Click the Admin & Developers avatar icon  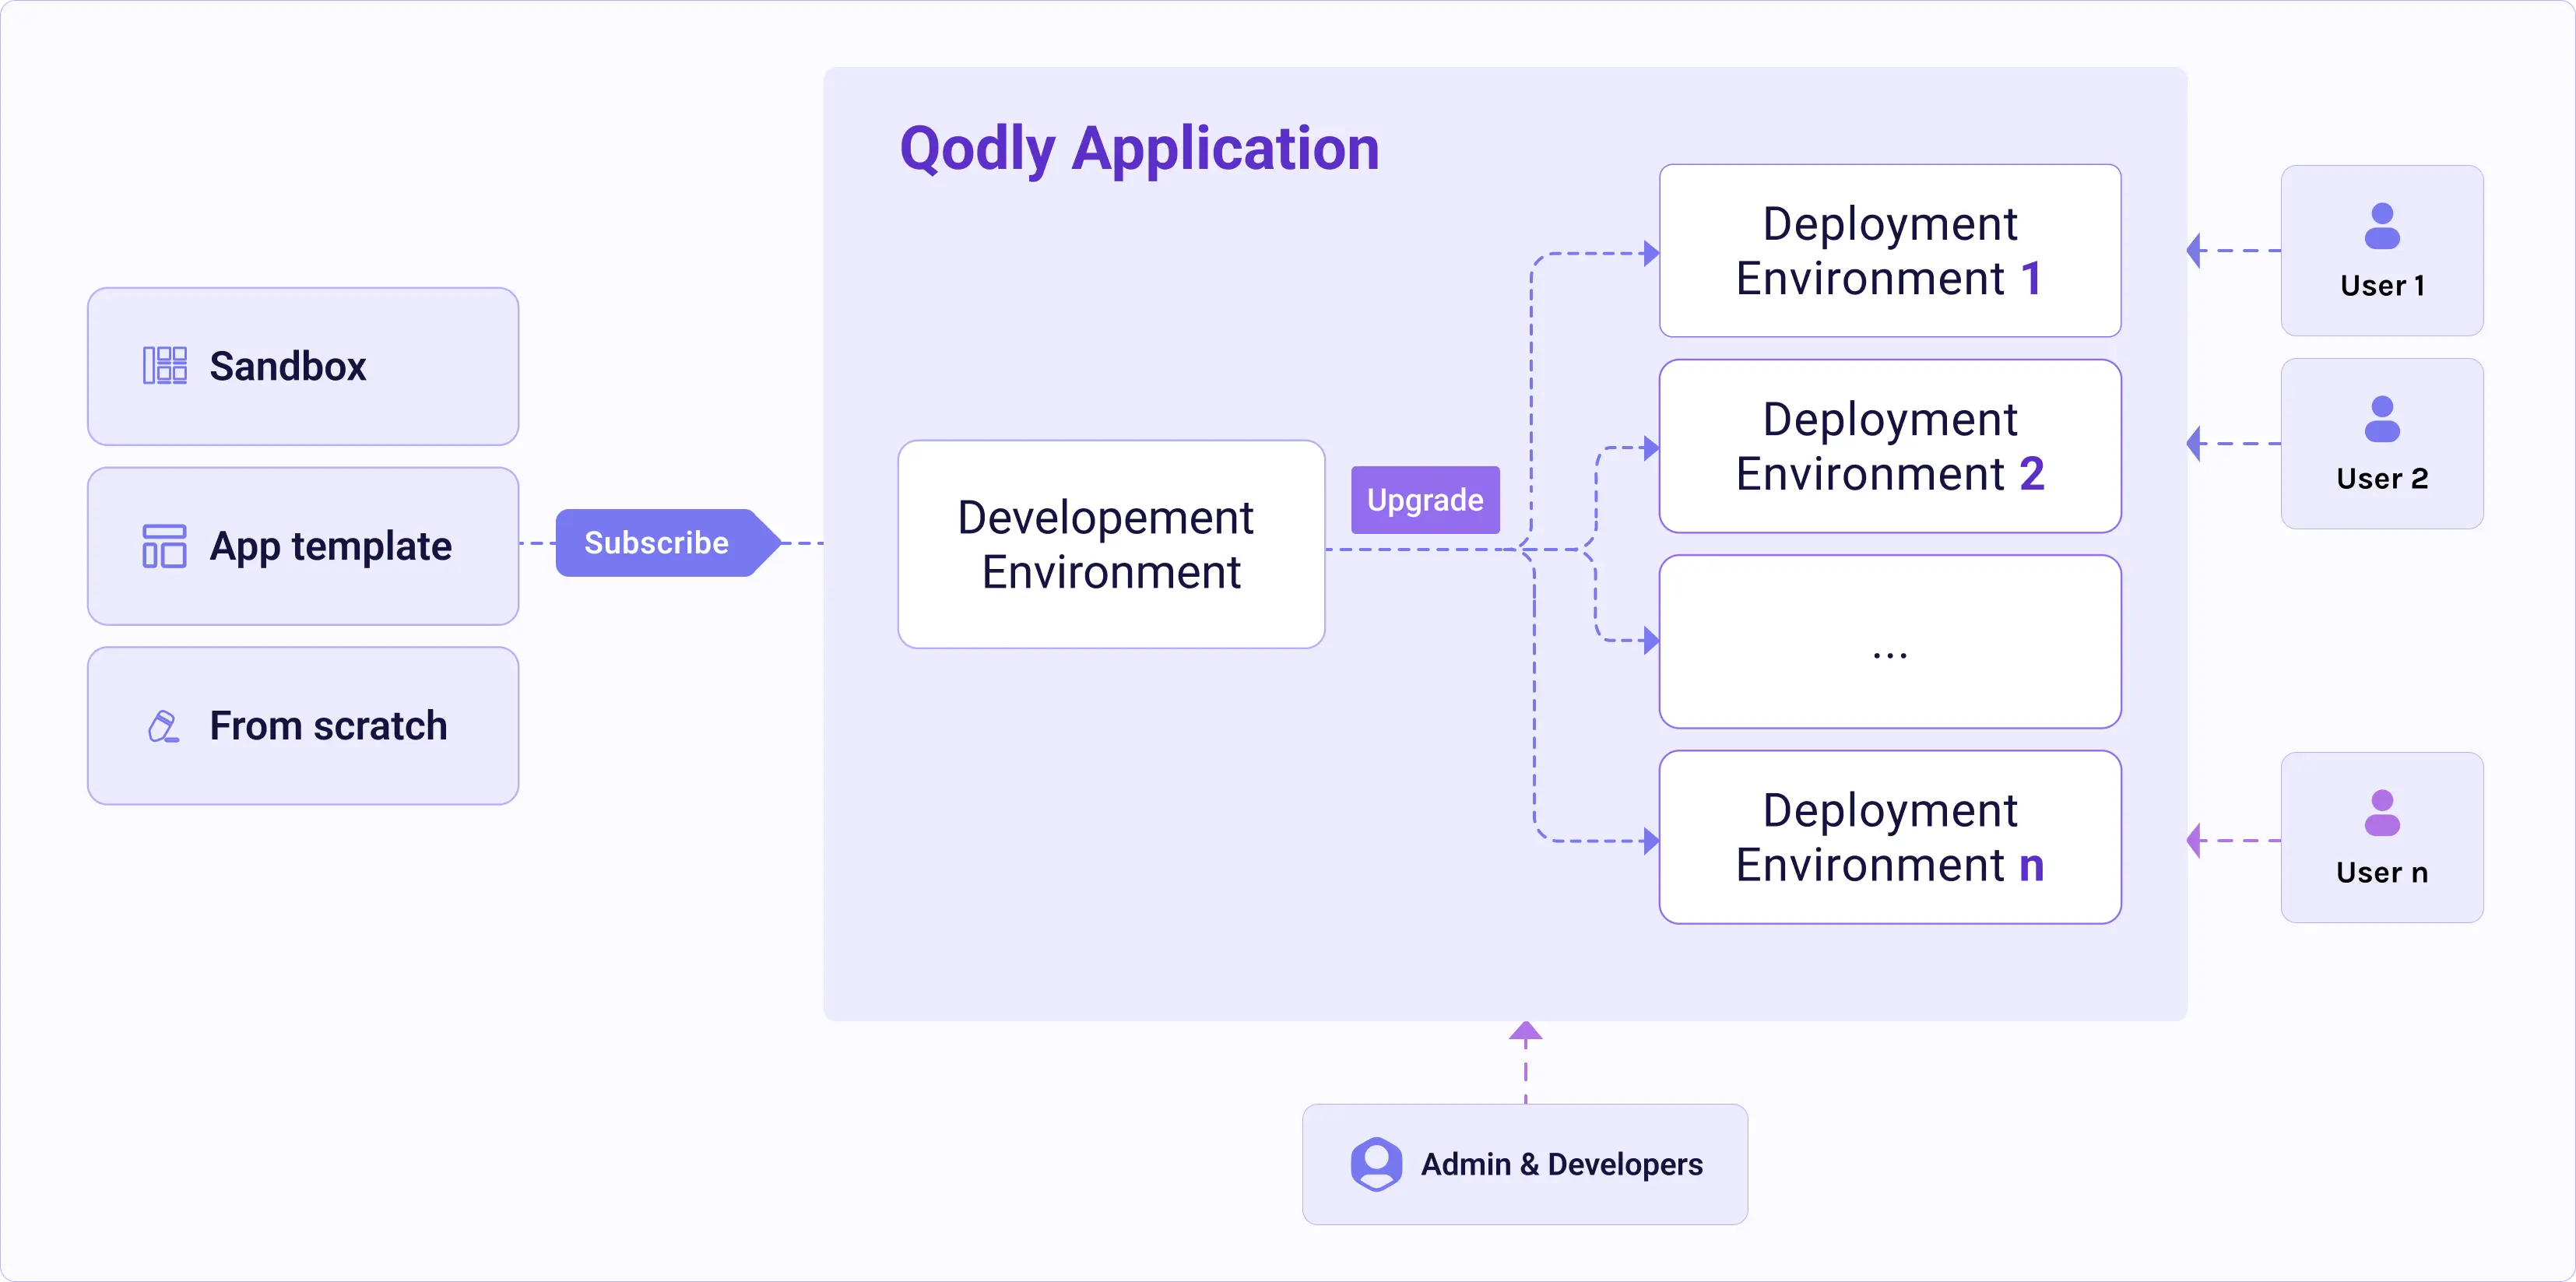[x=1376, y=1164]
